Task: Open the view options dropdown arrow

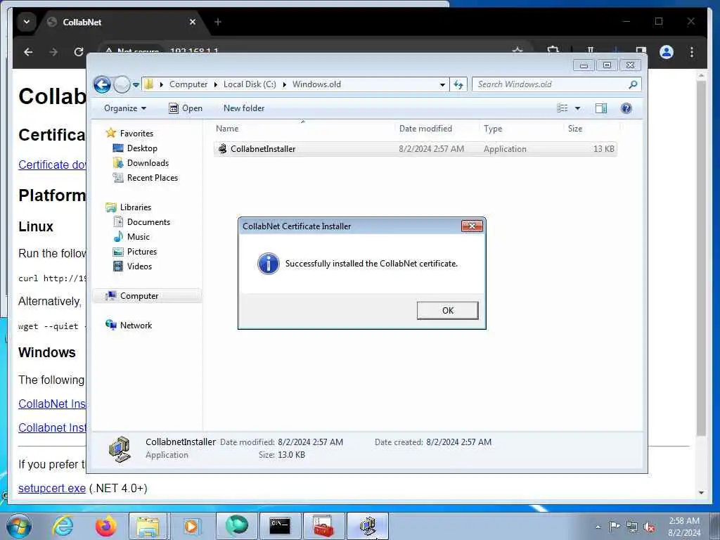Action: coord(578,108)
